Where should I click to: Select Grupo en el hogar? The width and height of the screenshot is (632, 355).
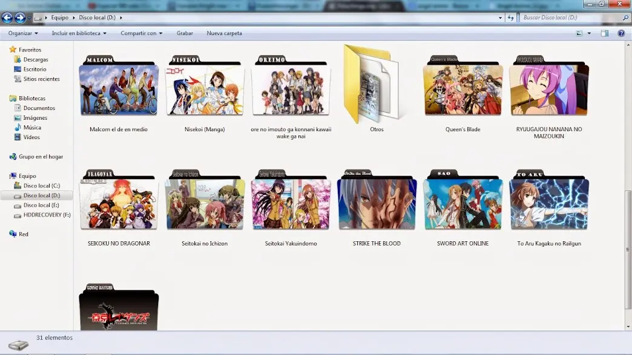click(41, 157)
